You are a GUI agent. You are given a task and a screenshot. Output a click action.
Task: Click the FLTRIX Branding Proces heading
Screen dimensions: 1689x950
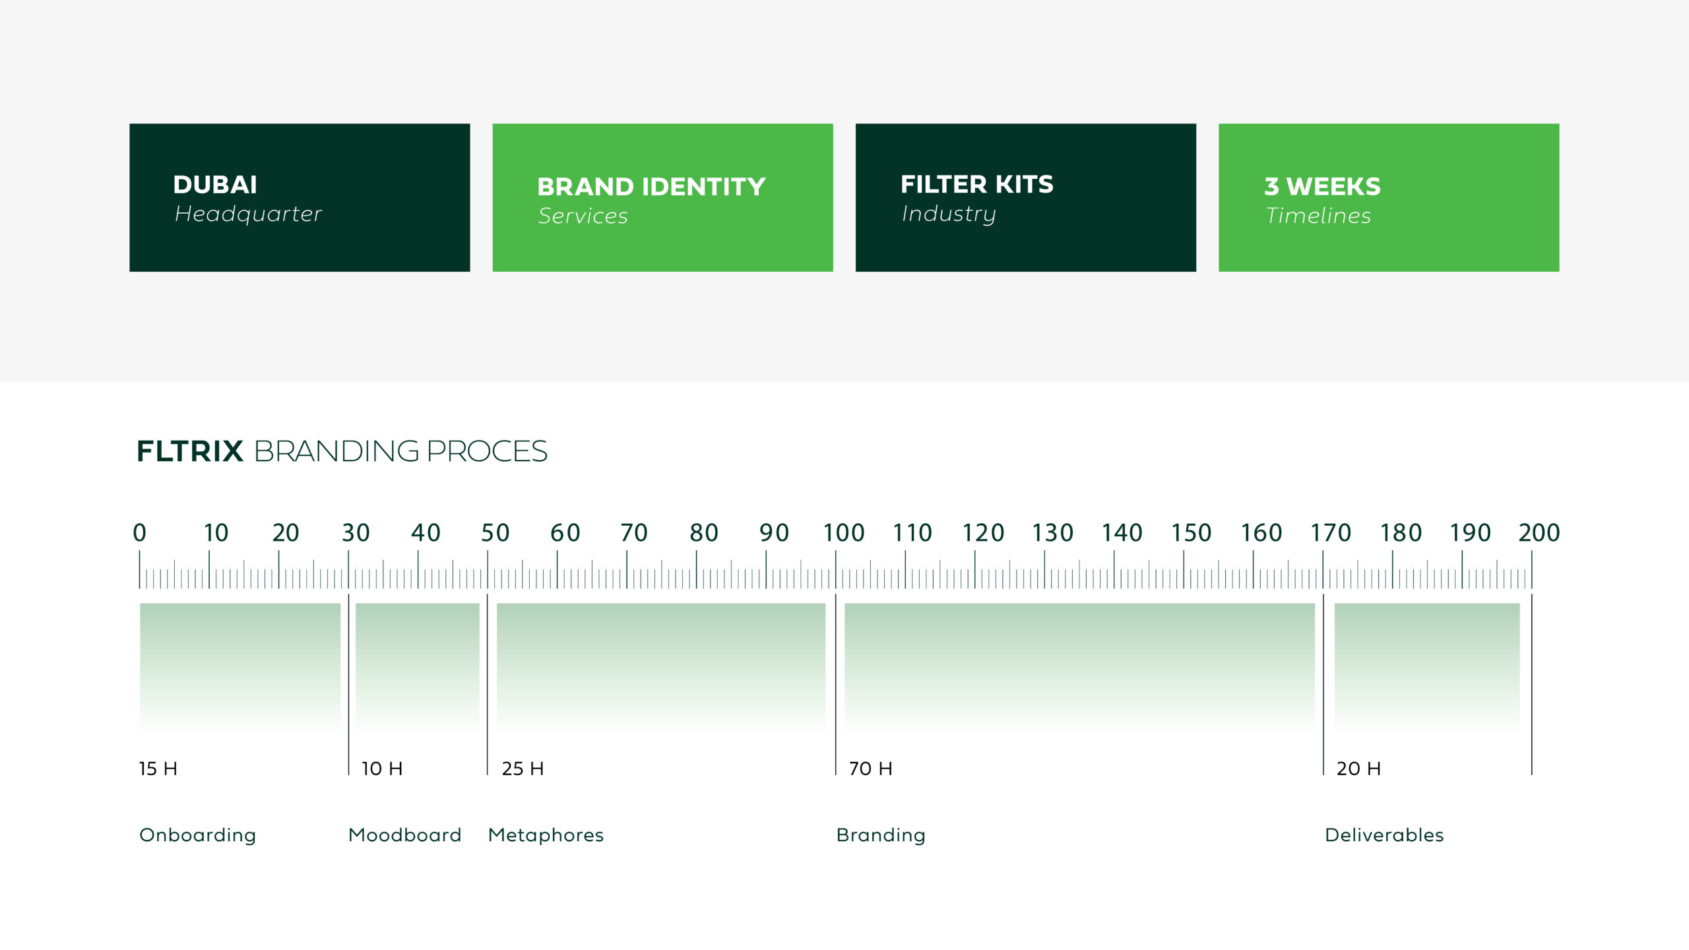pos(341,451)
